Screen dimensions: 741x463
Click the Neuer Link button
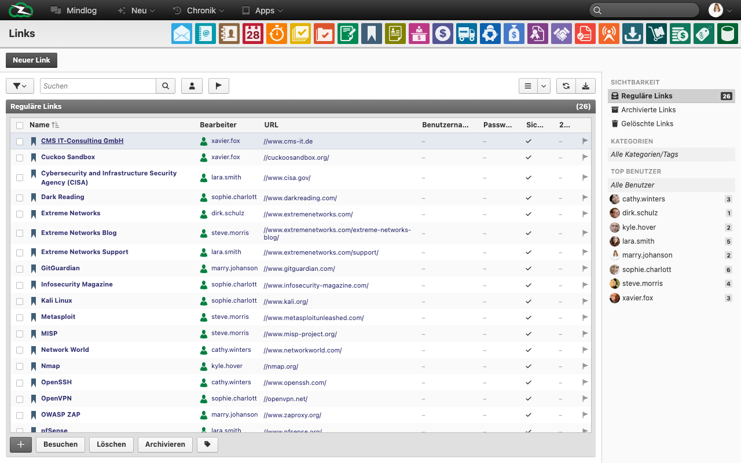(31, 60)
